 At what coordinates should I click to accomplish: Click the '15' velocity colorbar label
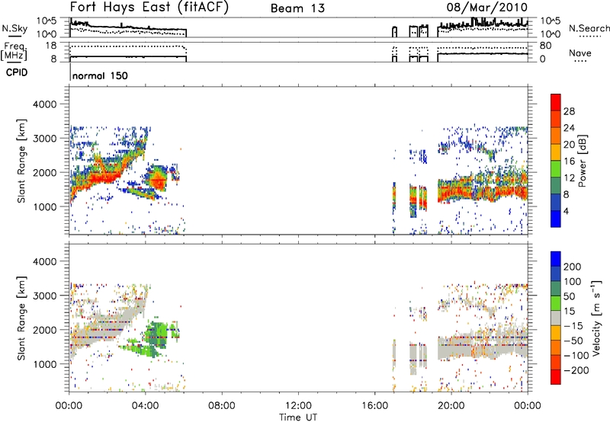569,312
